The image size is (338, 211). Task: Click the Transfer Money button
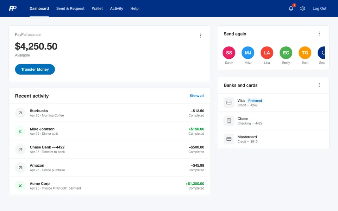point(35,69)
